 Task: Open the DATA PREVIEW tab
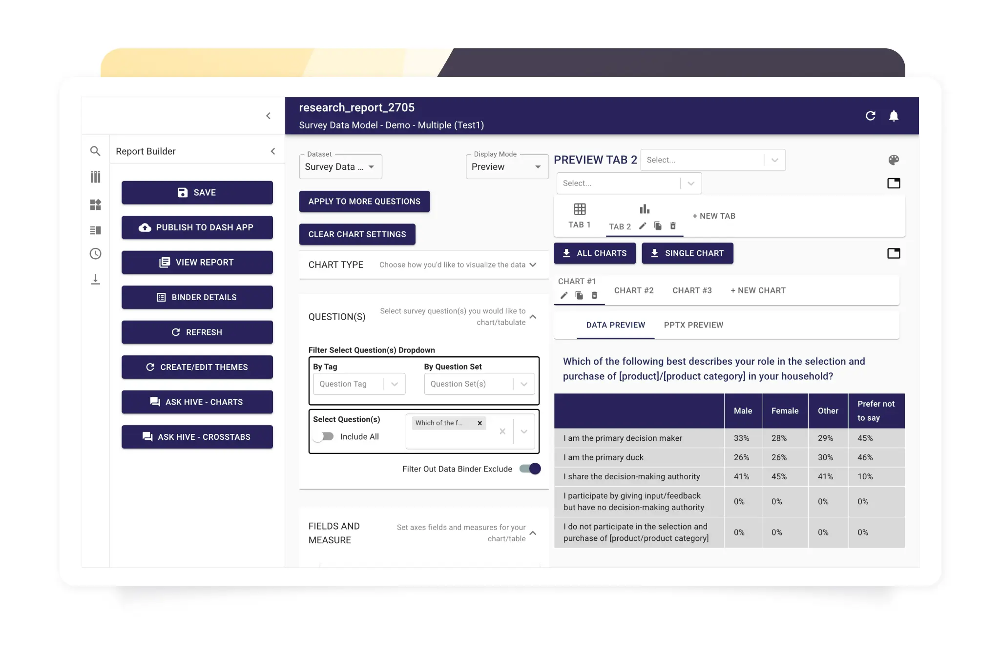pos(616,325)
